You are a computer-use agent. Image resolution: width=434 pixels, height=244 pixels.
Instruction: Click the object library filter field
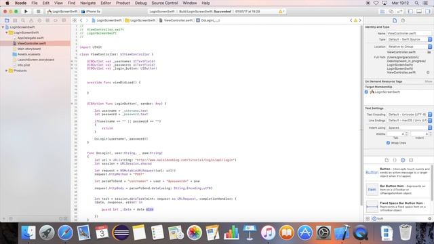pos(401,218)
